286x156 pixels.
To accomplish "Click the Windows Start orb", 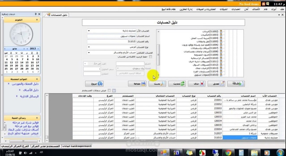I will click(280, 152).
